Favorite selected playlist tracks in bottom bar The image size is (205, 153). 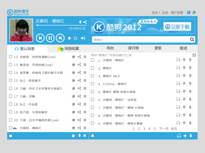(x=73, y=136)
